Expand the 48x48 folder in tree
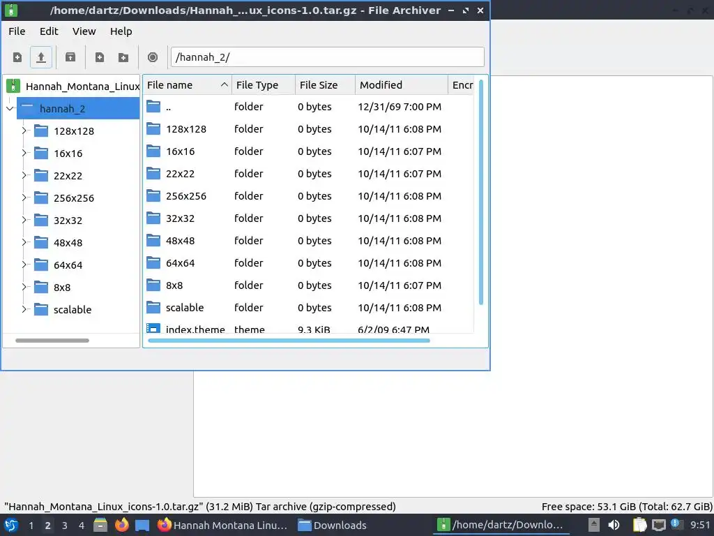714x536 pixels. point(24,242)
